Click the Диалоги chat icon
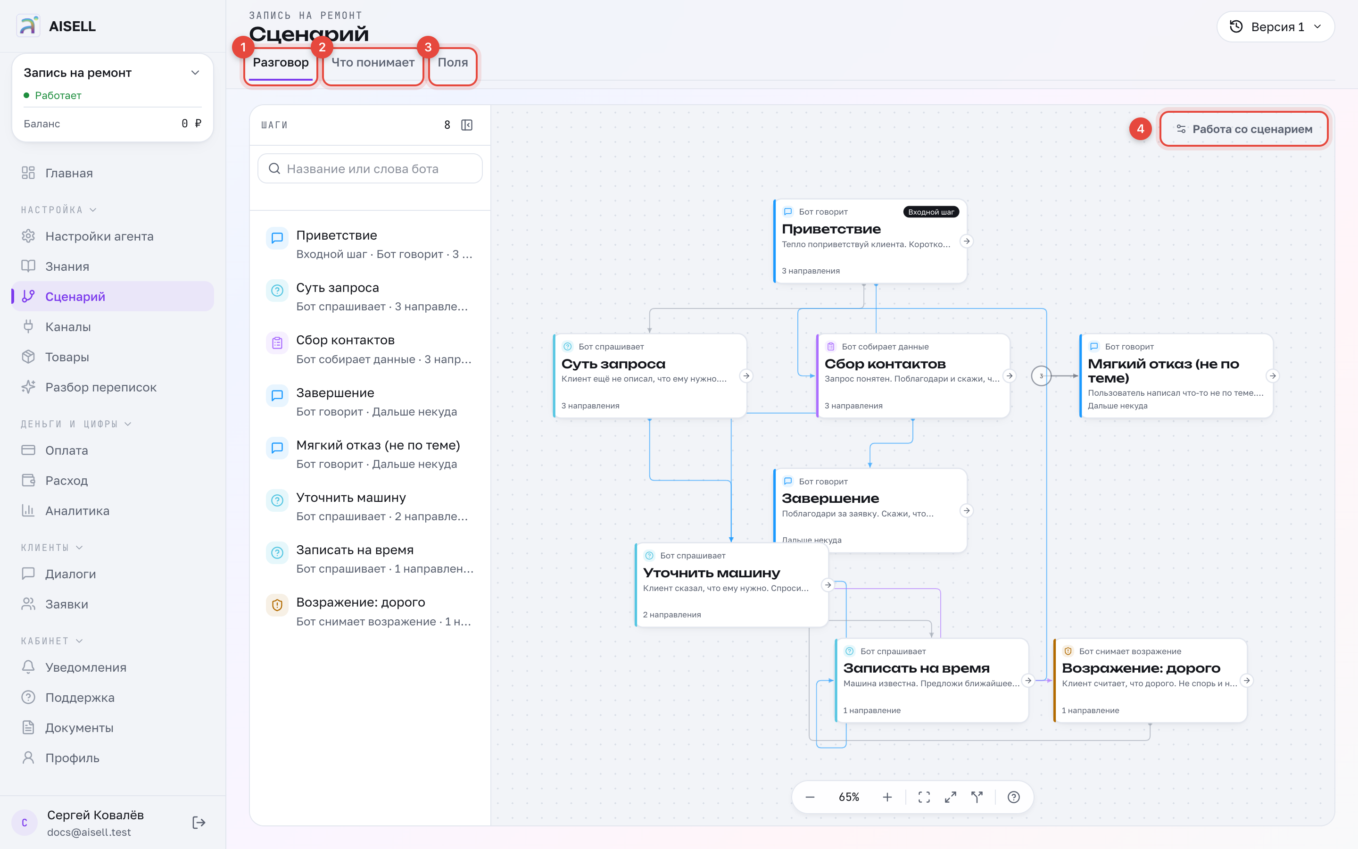The width and height of the screenshot is (1358, 849). (x=28, y=573)
